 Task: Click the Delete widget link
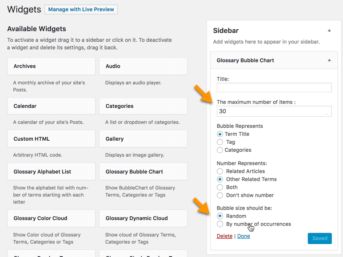[x=224, y=236]
